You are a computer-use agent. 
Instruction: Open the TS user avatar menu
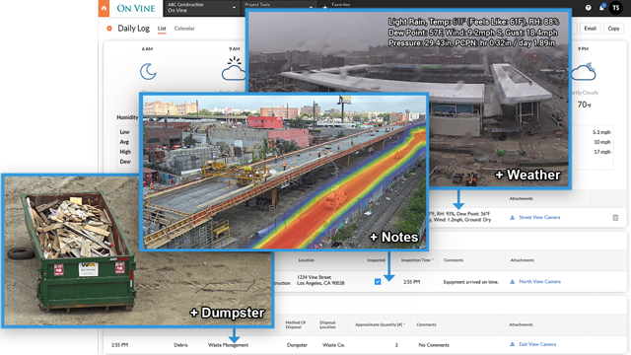coord(615,8)
